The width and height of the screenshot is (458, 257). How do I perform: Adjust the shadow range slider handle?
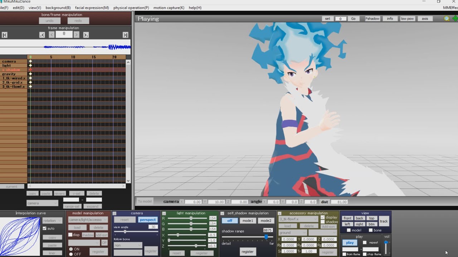point(266,237)
